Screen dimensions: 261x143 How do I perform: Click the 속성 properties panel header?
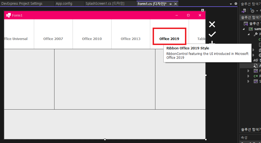click(250, 137)
